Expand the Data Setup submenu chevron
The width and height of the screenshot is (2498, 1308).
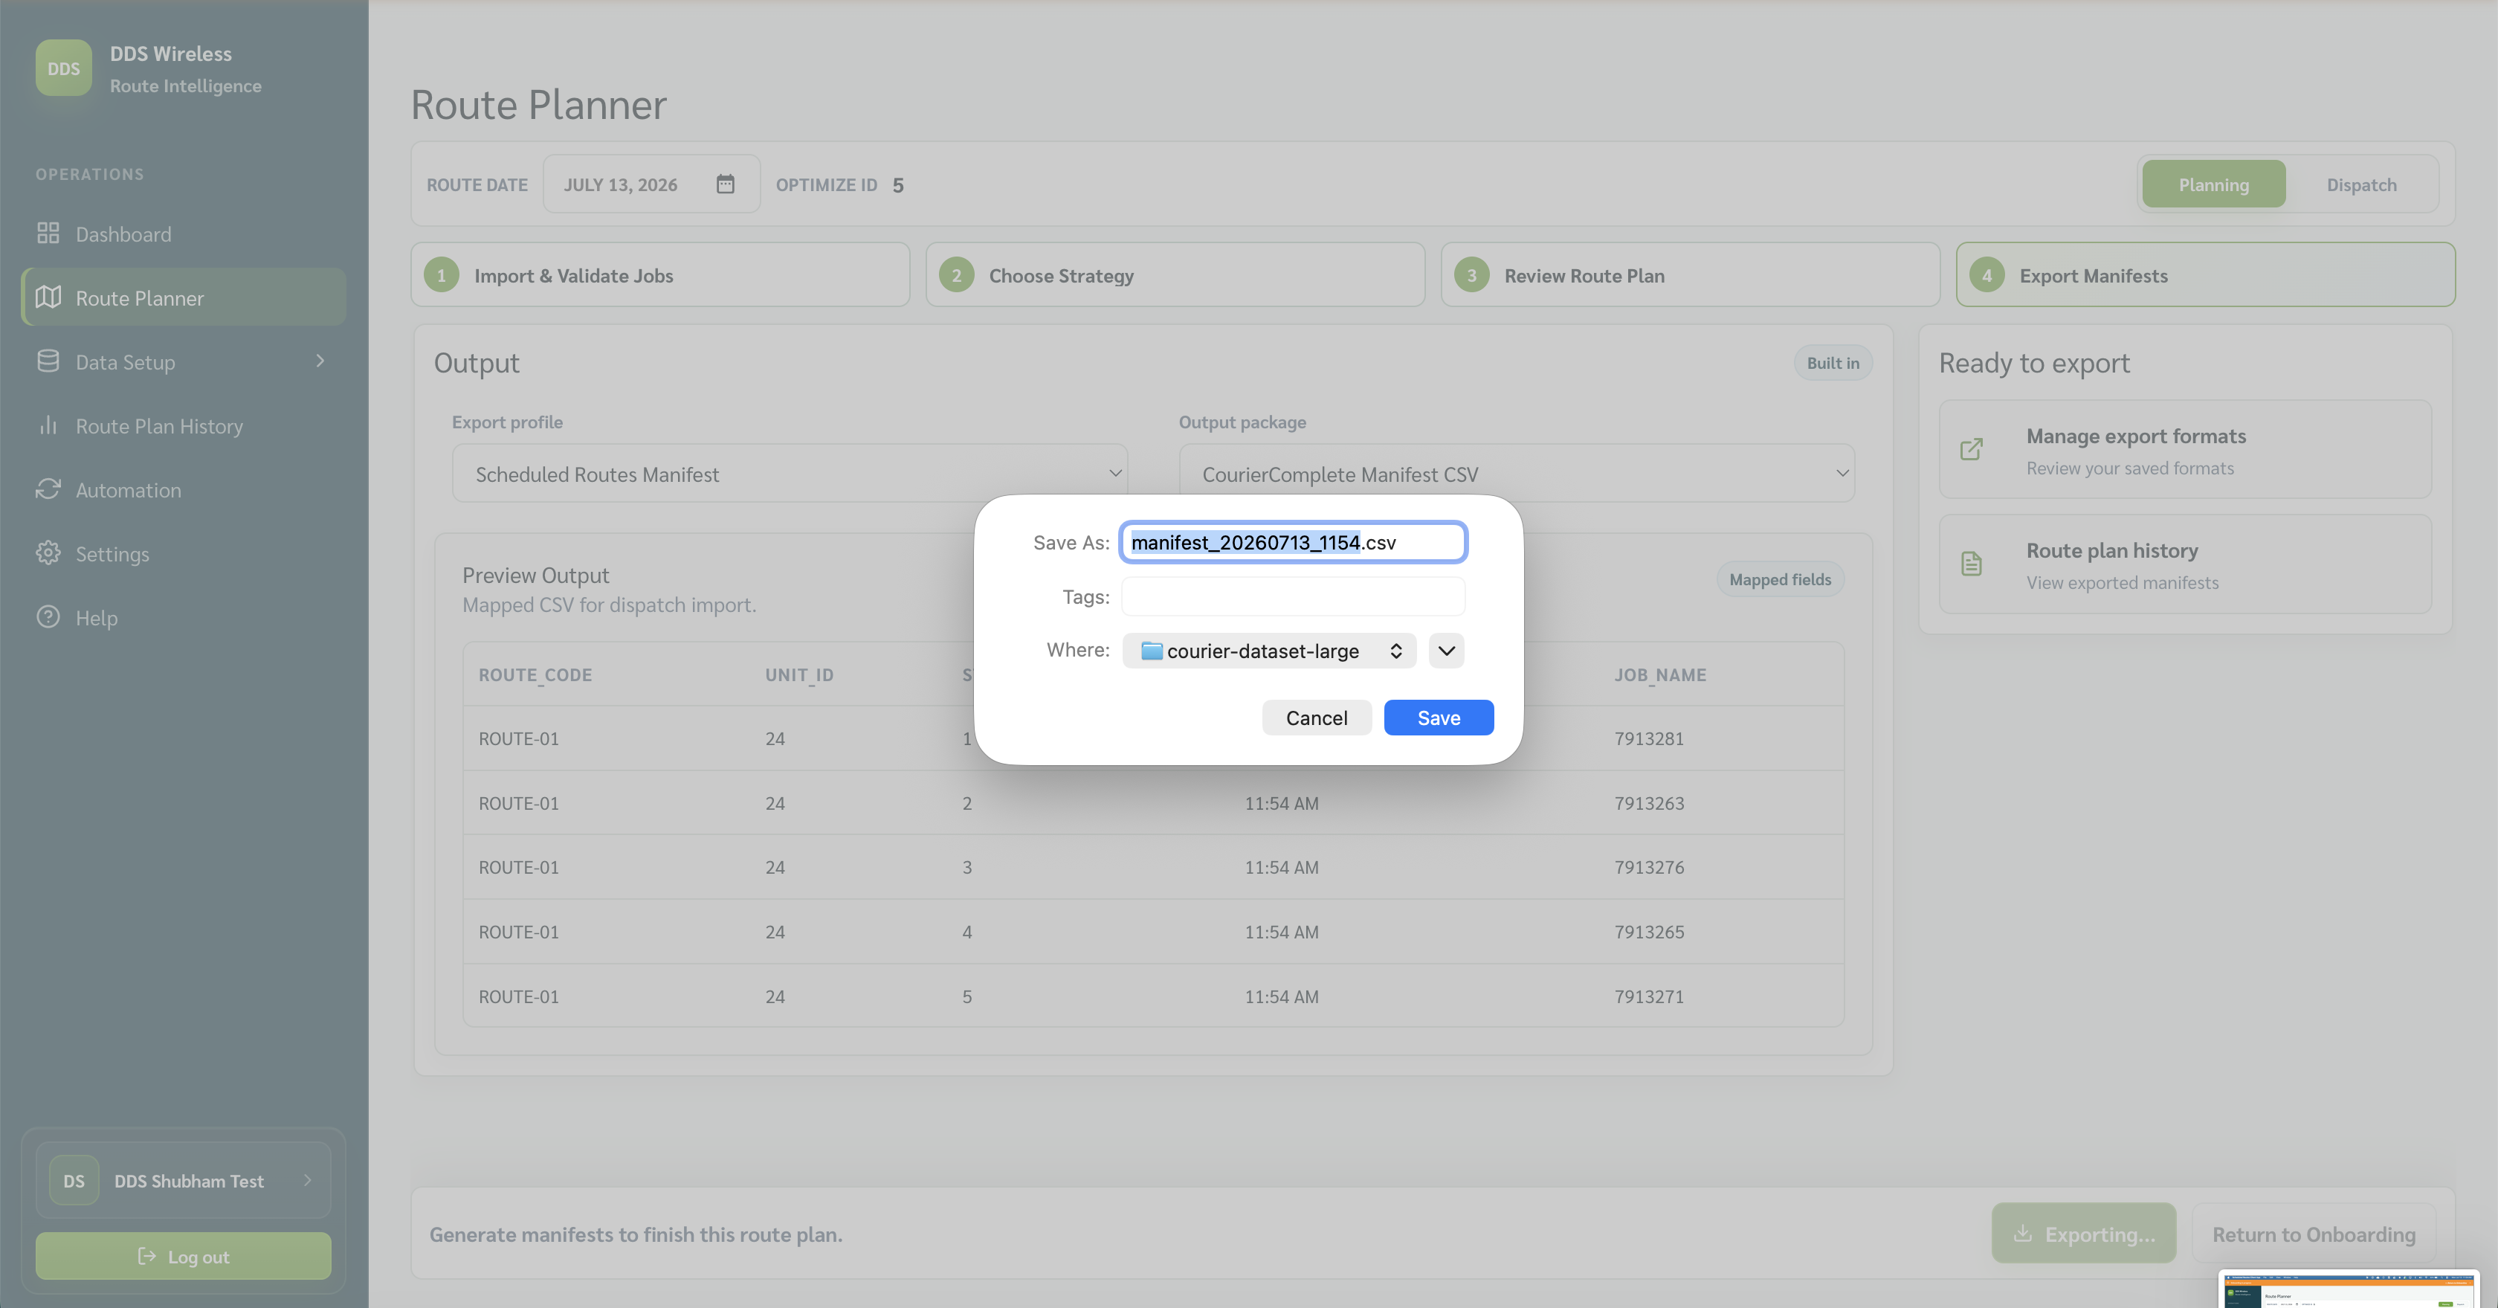[320, 361]
